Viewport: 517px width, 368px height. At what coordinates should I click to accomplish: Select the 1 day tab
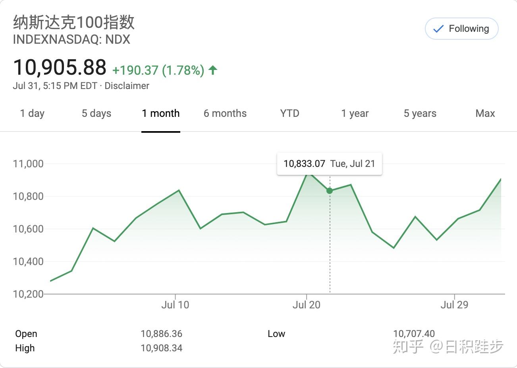coord(32,113)
